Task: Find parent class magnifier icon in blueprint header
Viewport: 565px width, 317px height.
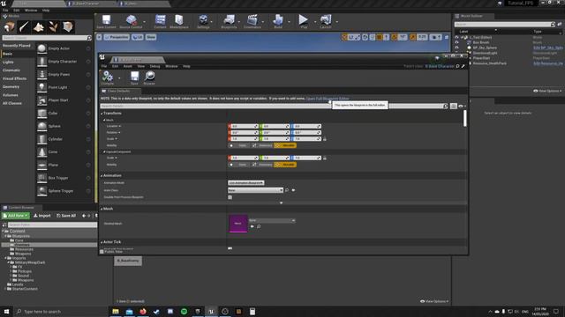Action: pos(457,66)
